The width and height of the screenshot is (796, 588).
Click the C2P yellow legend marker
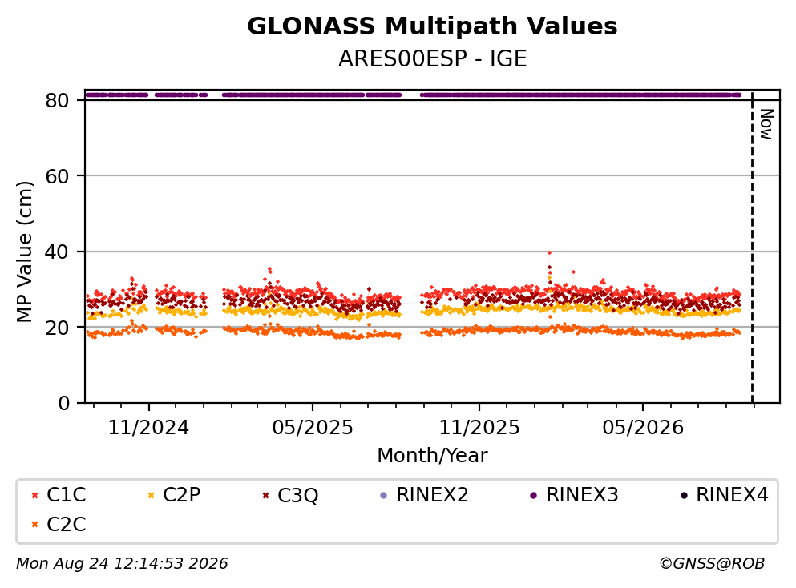151,496
